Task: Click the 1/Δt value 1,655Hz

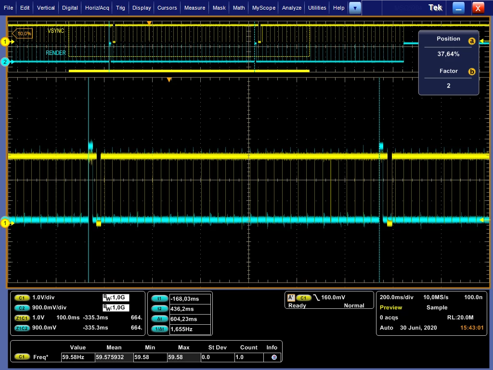Action: 190,329
